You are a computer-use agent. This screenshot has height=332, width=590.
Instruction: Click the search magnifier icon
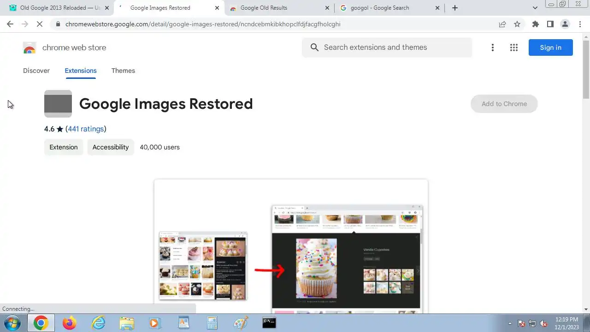315,47
